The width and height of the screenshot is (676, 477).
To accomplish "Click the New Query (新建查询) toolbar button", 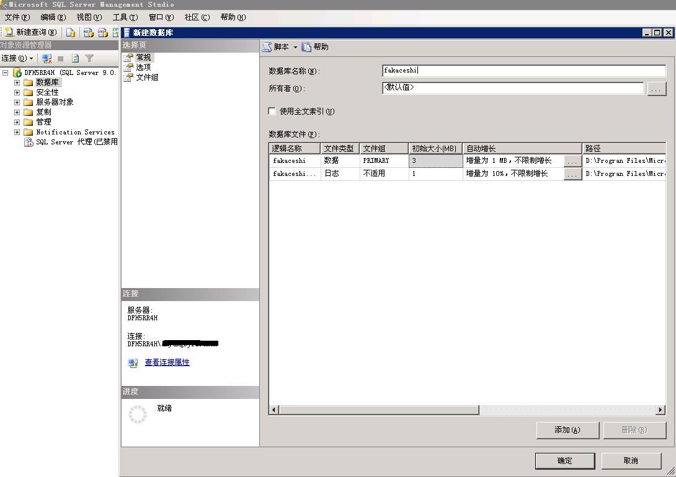I will pyautogui.click(x=31, y=32).
